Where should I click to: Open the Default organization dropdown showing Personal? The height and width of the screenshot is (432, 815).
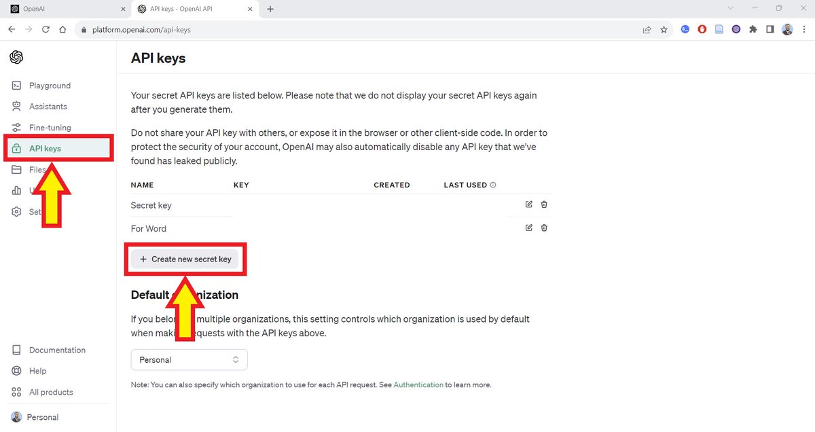click(189, 359)
